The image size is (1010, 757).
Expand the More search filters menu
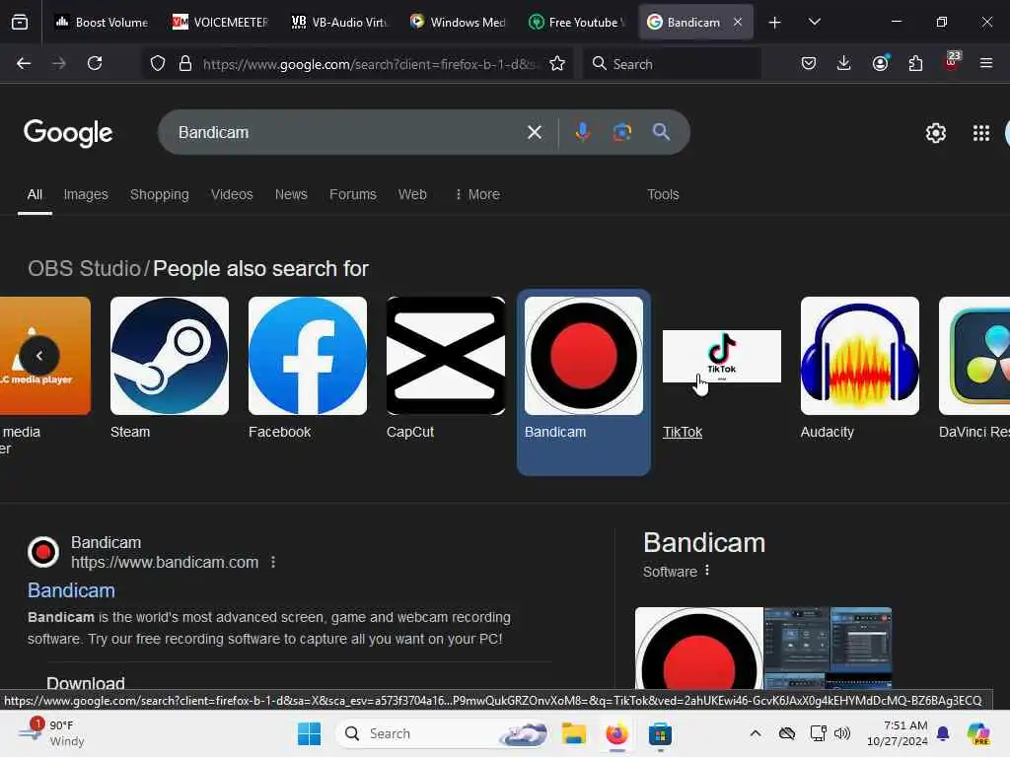(477, 194)
